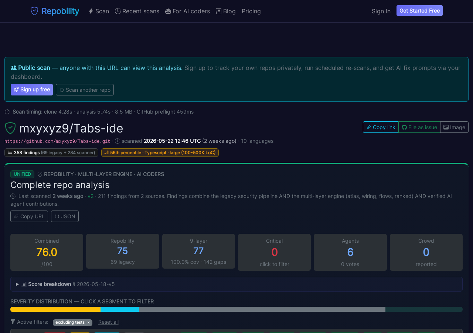This screenshot has width=473, height=333.
Task: Click the shield icon beside REPOBILITY label
Action: point(40,174)
